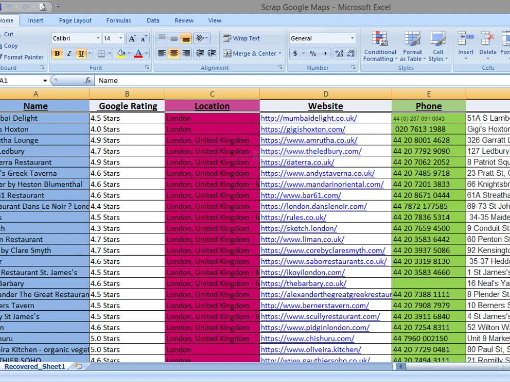Open https://sketch.london/ link
Image resolution: width=510 pixels, height=382 pixels.
pyautogui.click(x=298, y=228)
